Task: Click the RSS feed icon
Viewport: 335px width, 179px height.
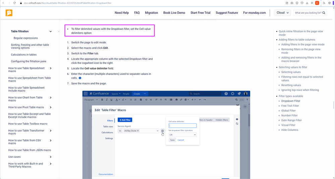Action: 324,3
